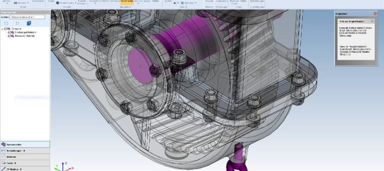Select the highlighted Verschieben navigation tool

point(126,2)
